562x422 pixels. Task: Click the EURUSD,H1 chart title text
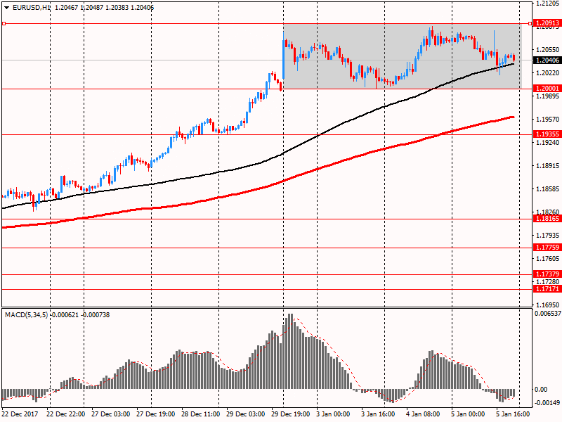click(32, 8)
